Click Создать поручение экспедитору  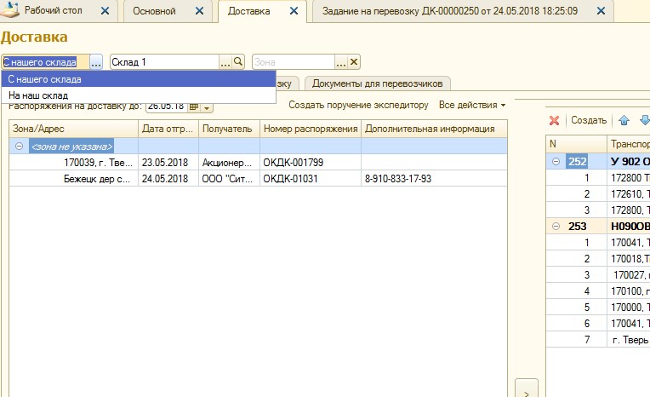(358, 105)
